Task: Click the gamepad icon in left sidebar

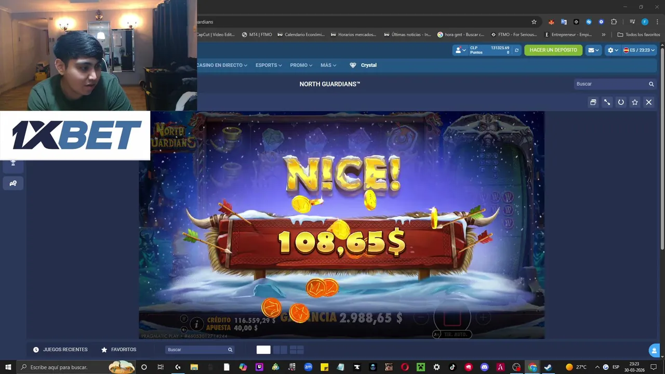Action: coord(13,183)
